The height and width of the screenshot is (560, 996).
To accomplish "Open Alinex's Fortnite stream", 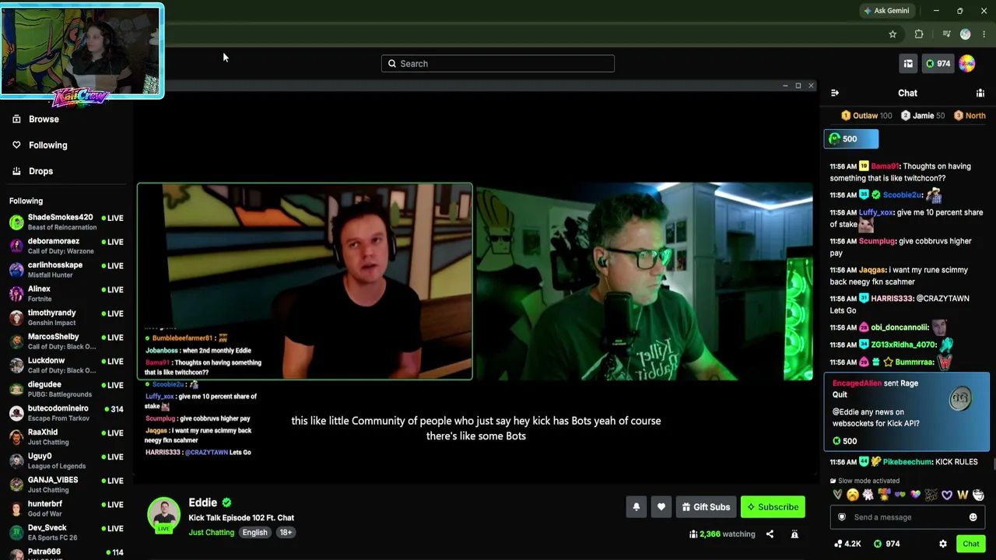I will [x=66, y=294].
